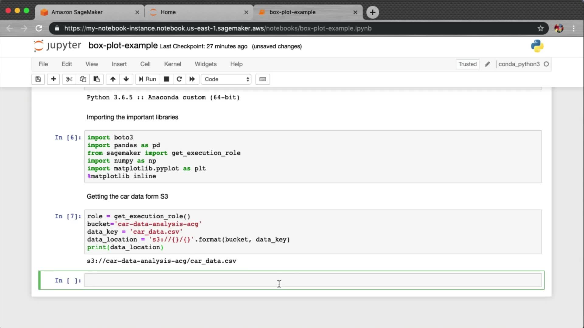584x328 pixels.
Task: Open the cell type Code dropdown
Action: pos(226,79)
